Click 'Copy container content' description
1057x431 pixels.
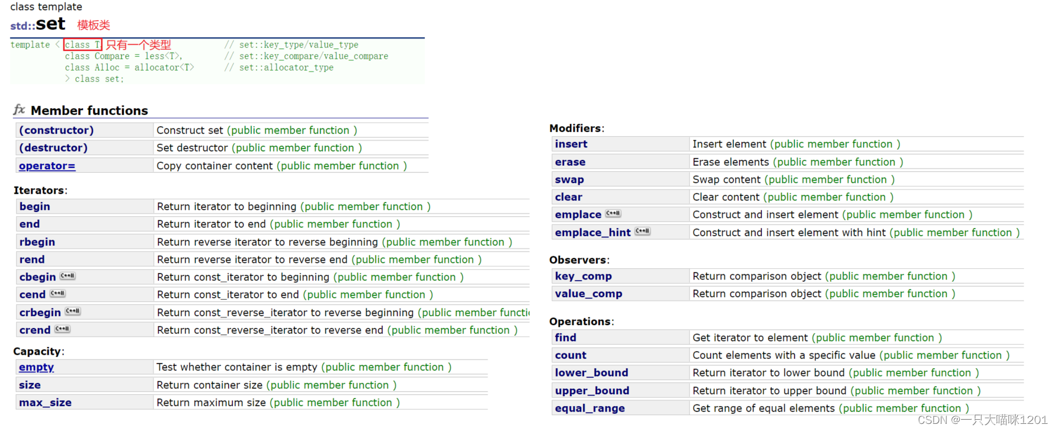(x=214, y=166)
